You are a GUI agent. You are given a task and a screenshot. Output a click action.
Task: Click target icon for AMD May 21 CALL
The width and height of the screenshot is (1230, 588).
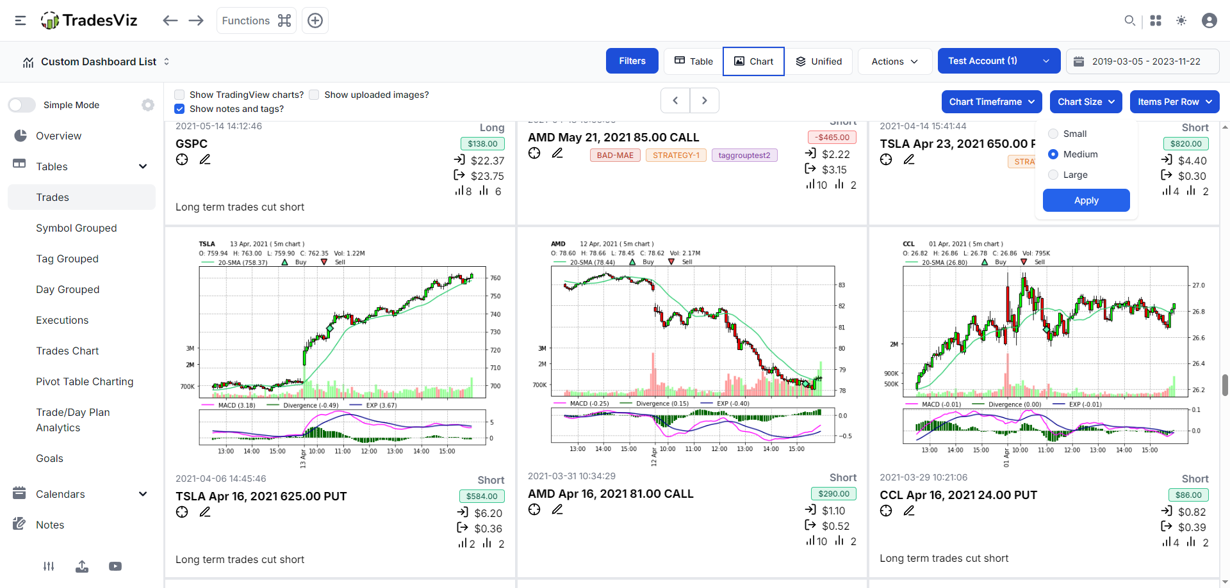[534, 153]
